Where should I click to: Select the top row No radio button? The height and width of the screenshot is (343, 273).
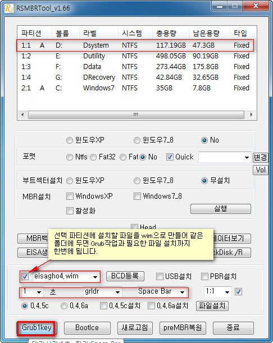pos(204,140)
